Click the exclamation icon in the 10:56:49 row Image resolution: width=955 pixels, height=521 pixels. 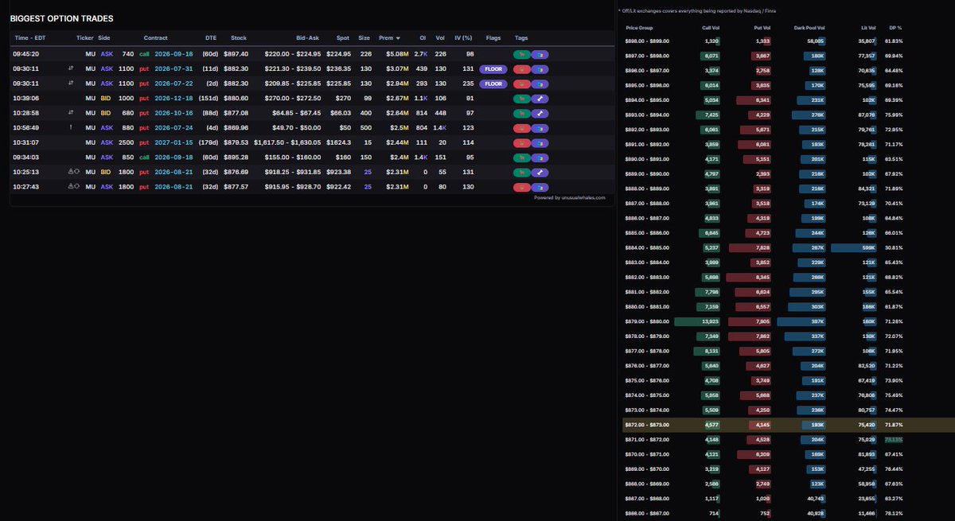tap(71, 128)
